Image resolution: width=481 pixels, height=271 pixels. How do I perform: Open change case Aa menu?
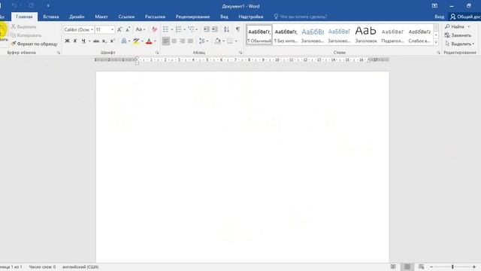coord(141,29)
